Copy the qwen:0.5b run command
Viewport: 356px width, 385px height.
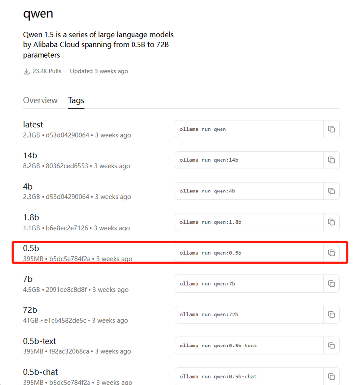pos(331,253)
